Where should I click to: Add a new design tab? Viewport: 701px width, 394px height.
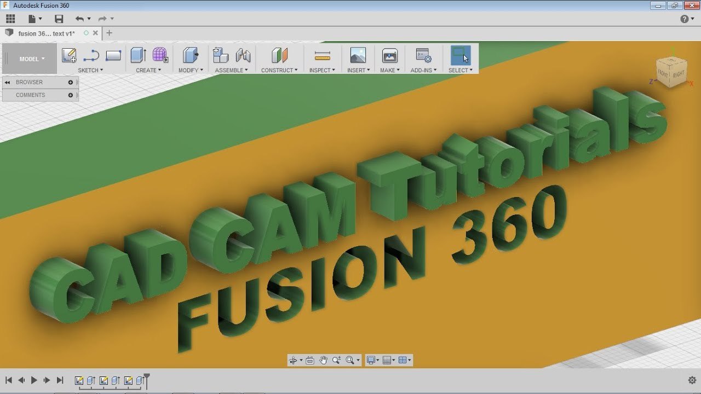pos(109,33)
